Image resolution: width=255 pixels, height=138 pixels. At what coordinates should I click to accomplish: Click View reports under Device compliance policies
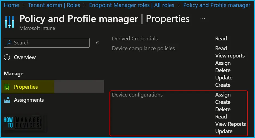point(230,56)
